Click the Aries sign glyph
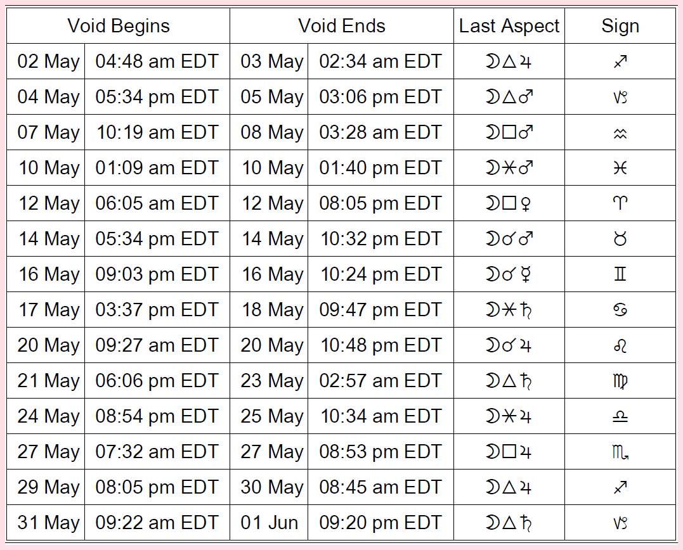Viewport: 683px width, 550px height. tap(620, 203)
